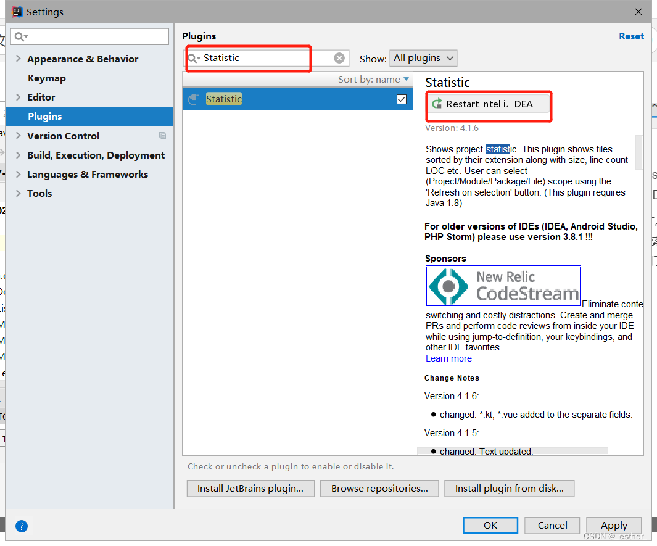
Task: Expand Appearance & Behavior settings
Action: [x=18, y=59]
